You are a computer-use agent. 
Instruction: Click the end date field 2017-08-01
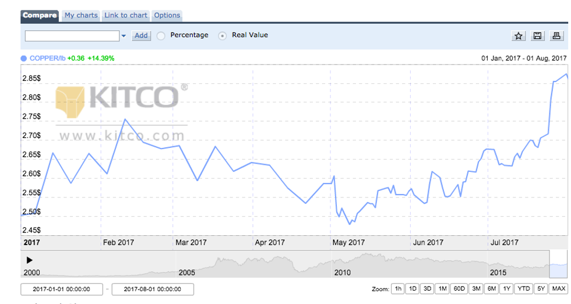(x=152, y=289)
